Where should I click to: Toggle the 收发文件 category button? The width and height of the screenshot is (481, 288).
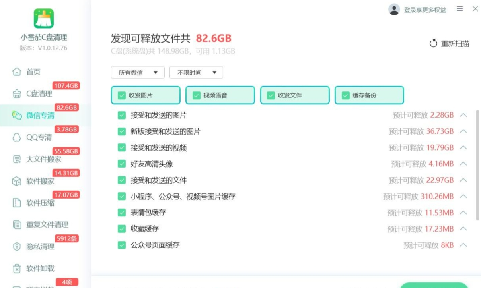[x=295, y=95]
